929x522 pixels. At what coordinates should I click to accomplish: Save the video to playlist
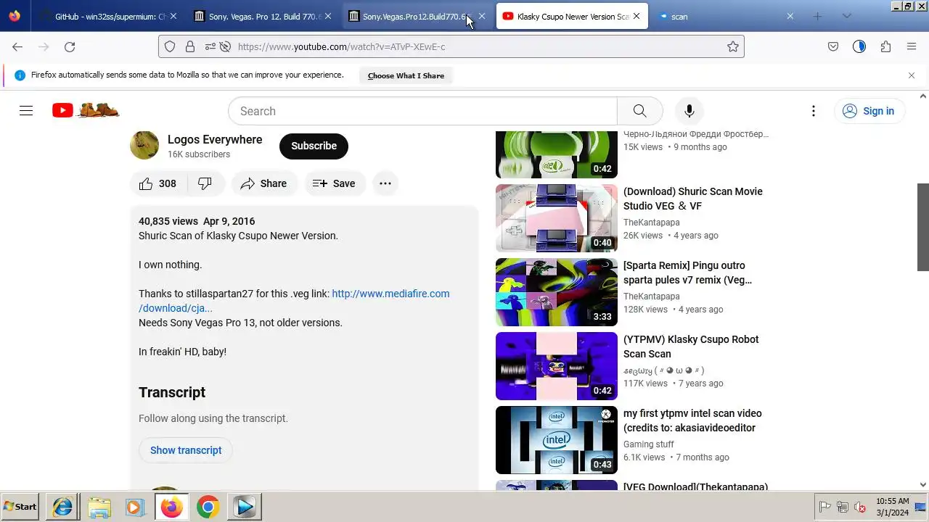(334, 183)
